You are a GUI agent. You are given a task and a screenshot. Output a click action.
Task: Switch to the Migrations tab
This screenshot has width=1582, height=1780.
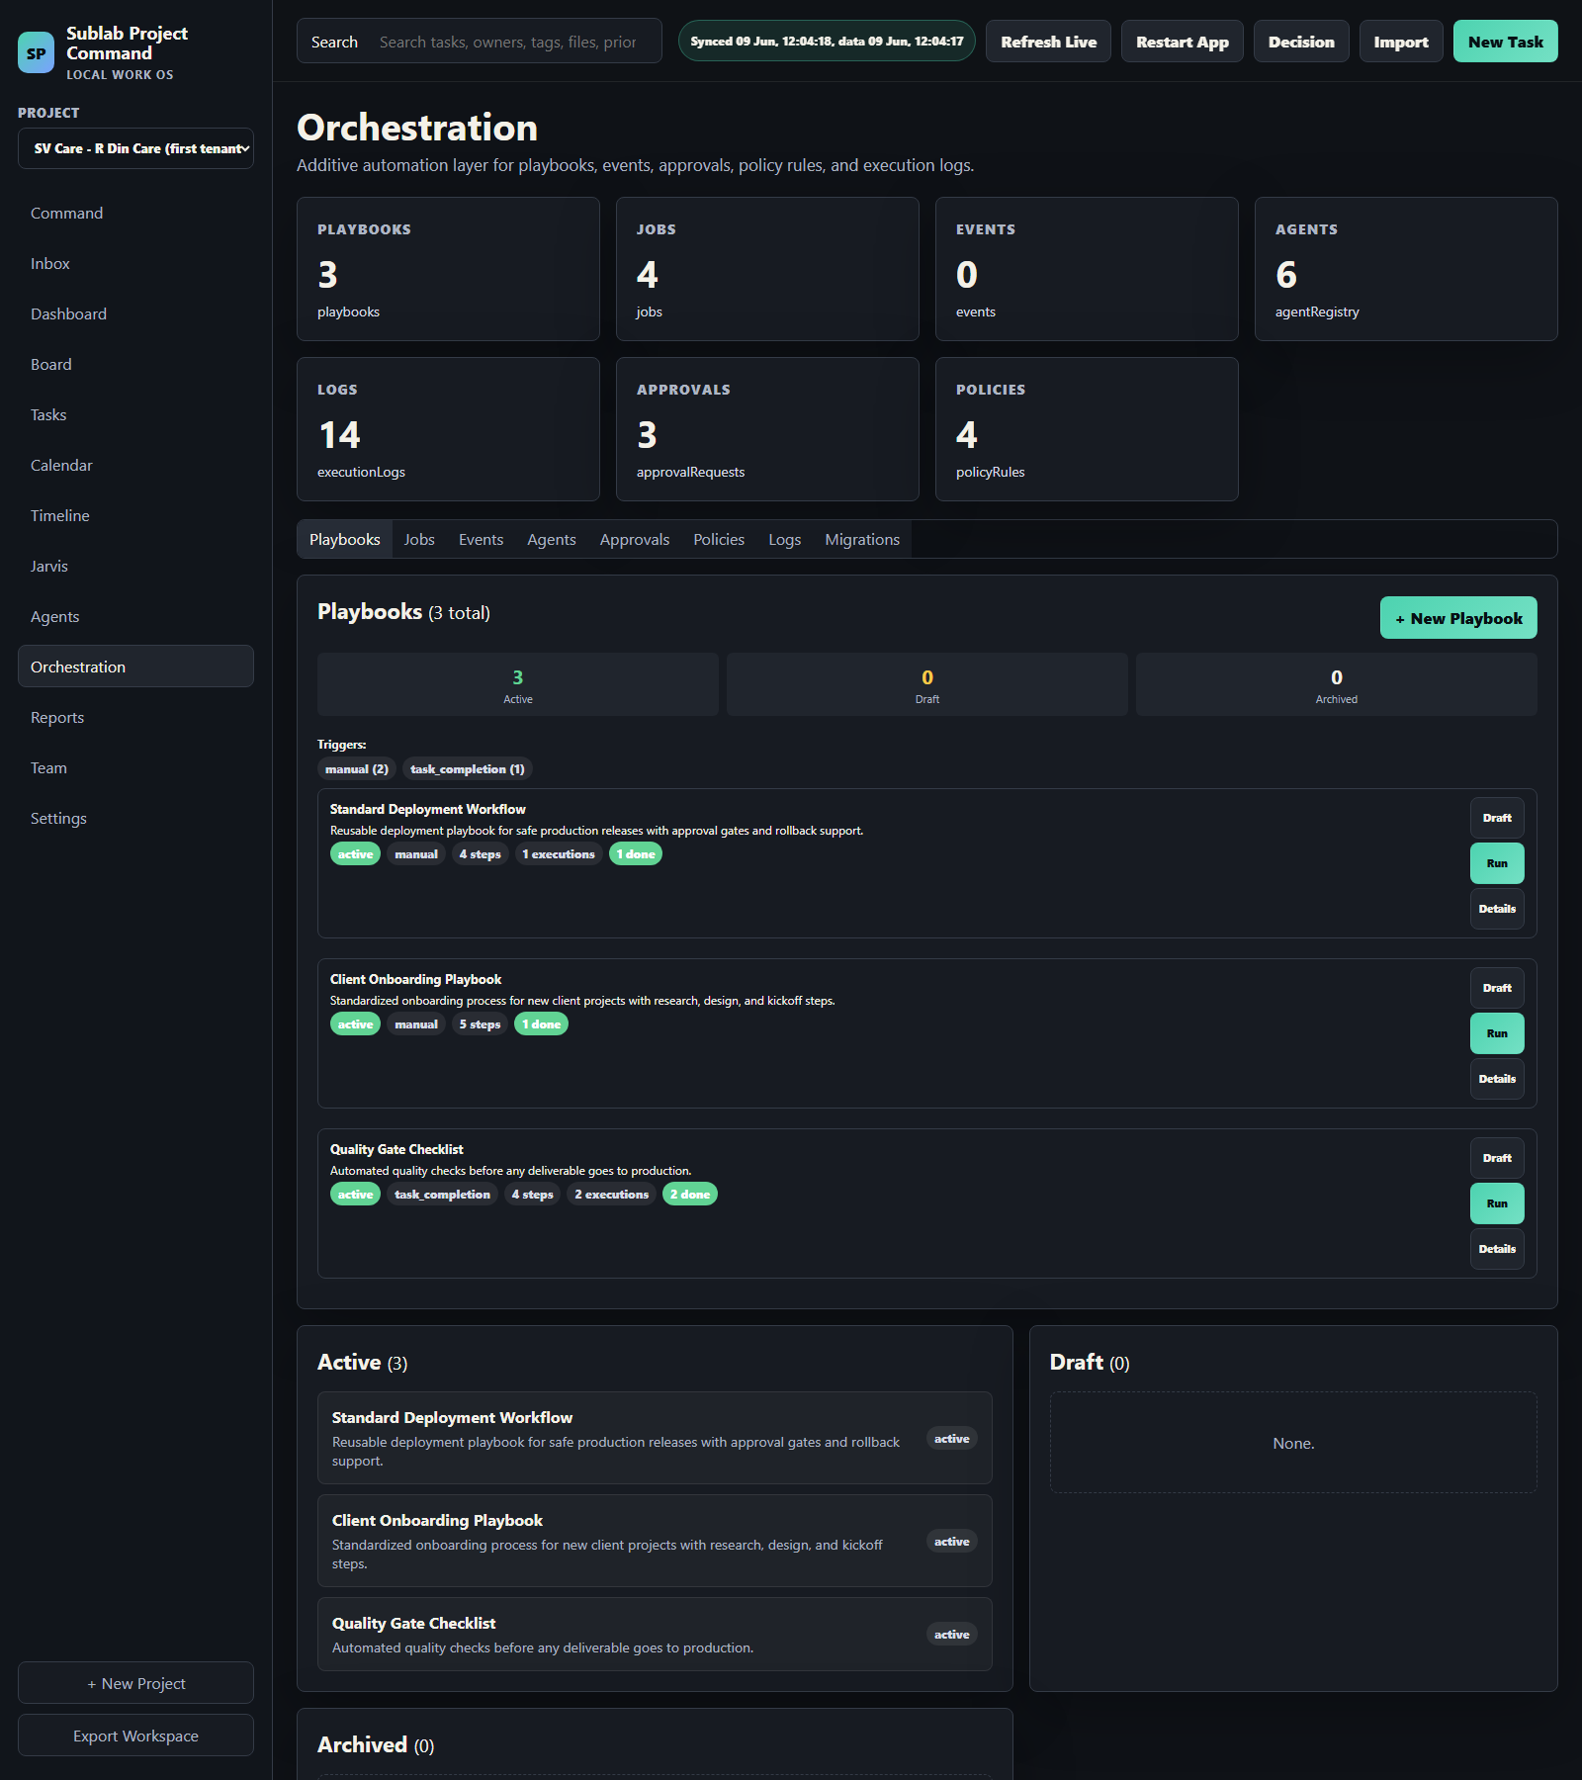click(862, 539)
